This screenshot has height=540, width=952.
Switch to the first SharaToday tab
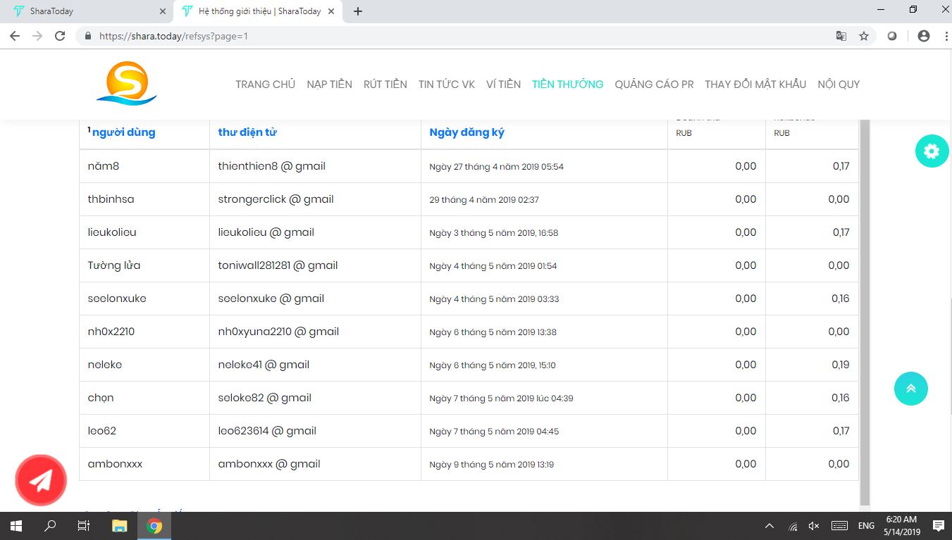(86, 11)
